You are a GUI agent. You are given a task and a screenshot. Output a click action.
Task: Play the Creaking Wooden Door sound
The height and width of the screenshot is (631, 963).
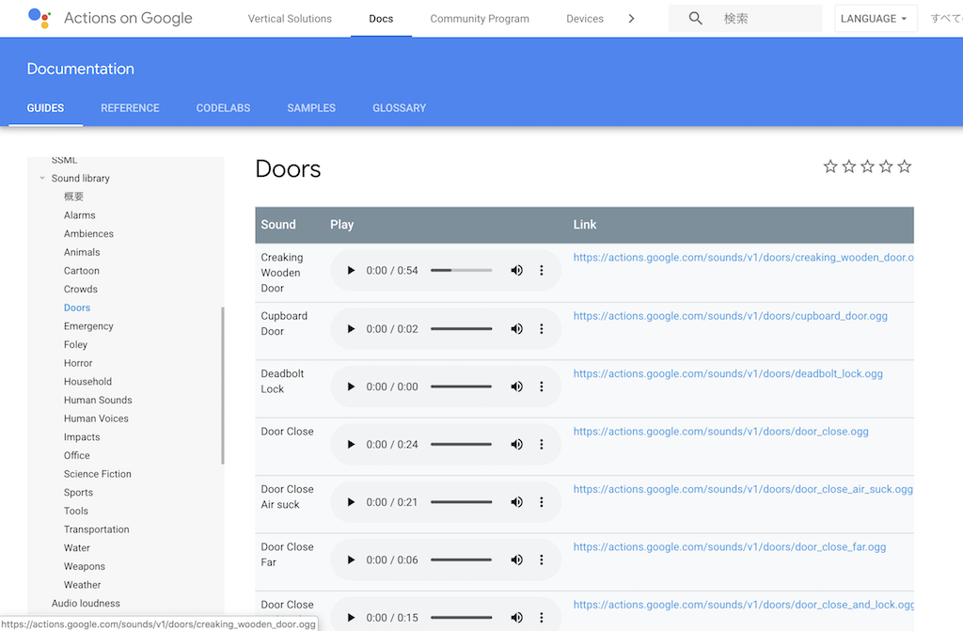(x=351, y=270)
